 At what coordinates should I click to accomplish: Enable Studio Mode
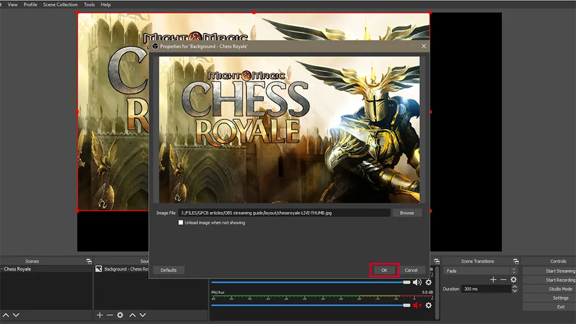550,289
